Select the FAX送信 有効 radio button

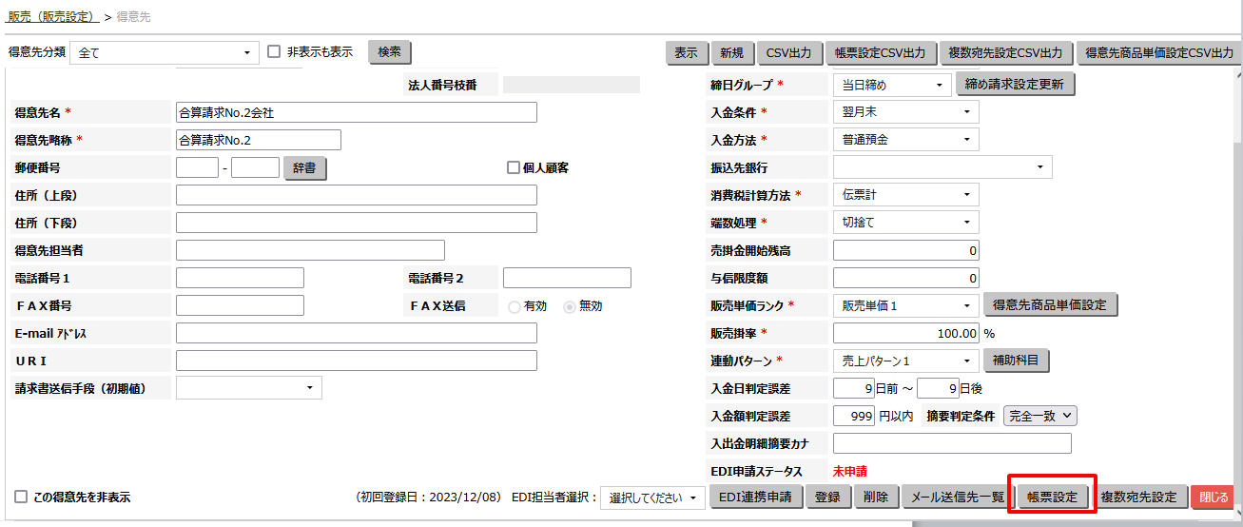(515, 306)
